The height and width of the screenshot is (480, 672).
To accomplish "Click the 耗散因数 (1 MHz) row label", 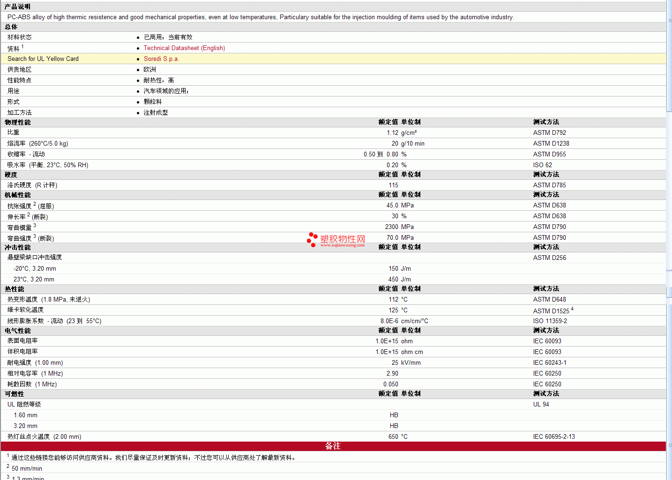I will pos(32,384).
